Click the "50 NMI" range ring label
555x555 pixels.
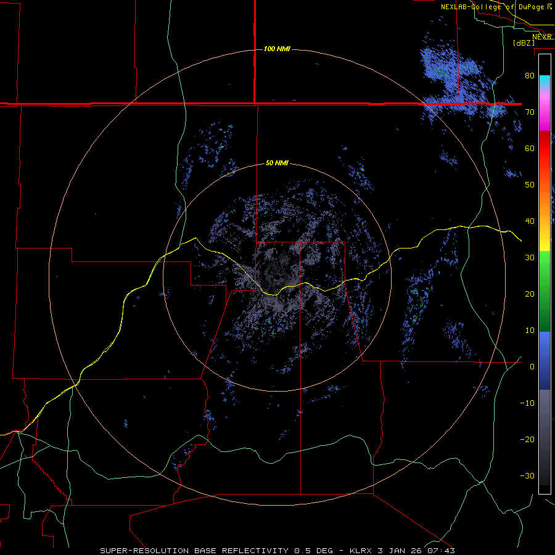coord(277,163)
